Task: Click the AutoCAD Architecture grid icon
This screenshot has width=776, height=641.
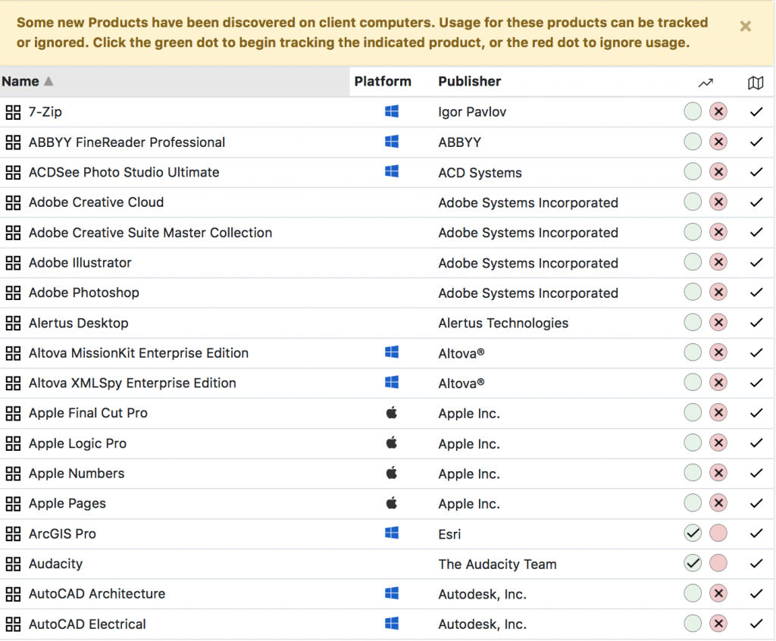Action: point(14,595)
